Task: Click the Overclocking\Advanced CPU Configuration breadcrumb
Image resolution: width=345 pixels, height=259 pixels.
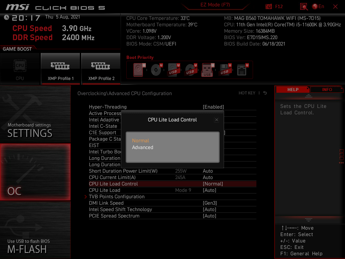Action: point(125,93)
